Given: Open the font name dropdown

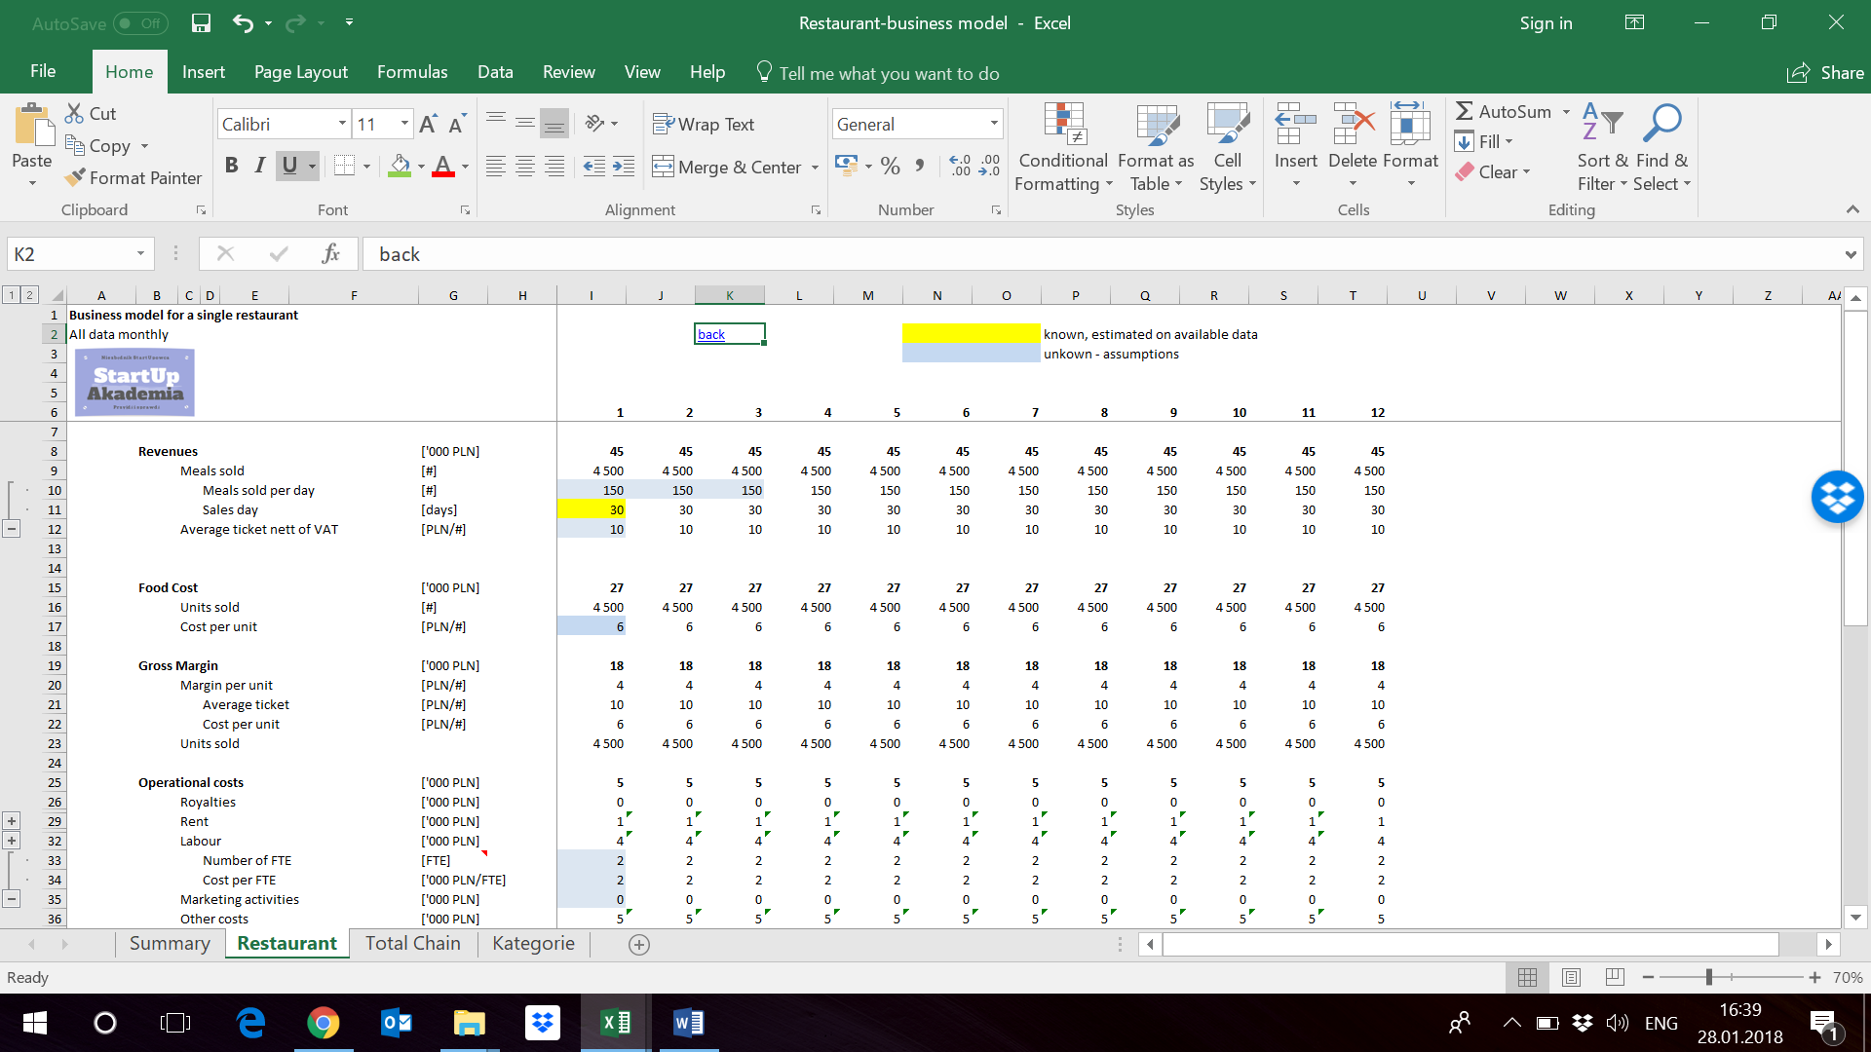Looking at the screenshot, I should pos(342,124).
